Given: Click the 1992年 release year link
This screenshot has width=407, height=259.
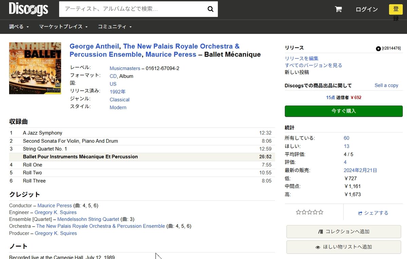Looking at the screenshot, I should point(117,92).
